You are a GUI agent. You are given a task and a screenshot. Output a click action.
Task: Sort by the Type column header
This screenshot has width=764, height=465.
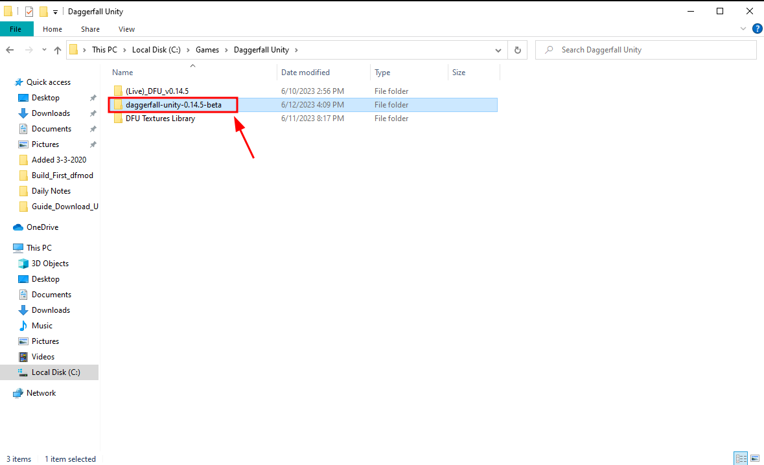(382, 73)
